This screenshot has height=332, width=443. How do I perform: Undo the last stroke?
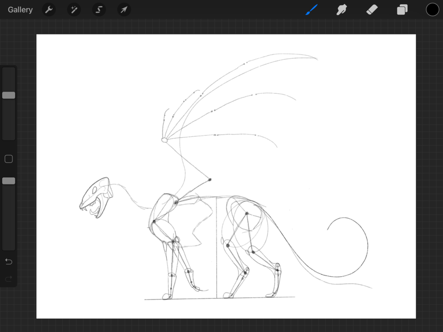[x=9, y=262]
